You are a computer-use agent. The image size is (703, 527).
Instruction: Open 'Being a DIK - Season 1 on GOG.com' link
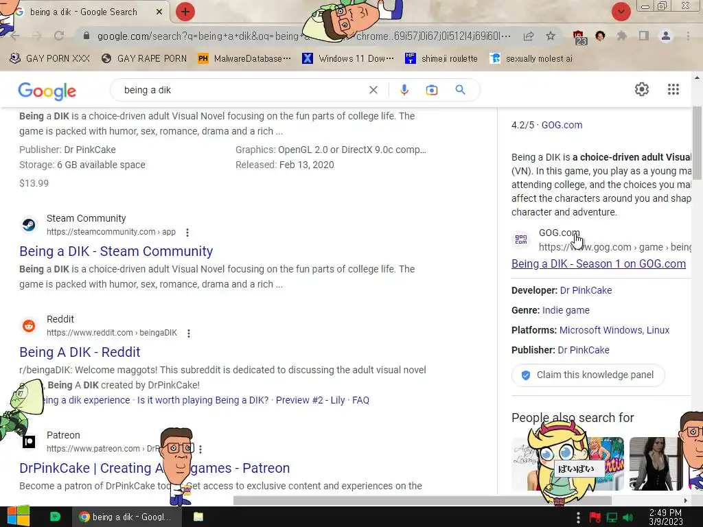pyautogui.click(x=599, y=264)
